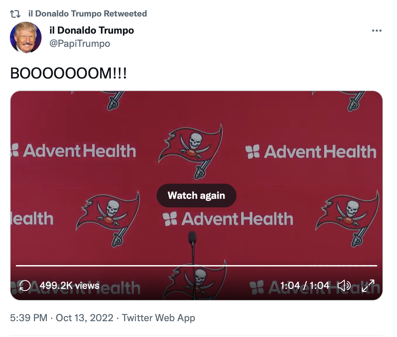The image size is (397, 337).
Task: Click the 'BOOOOOOOM!!!' tweet text
Action: pyautogui.click(x=69, y=73)
